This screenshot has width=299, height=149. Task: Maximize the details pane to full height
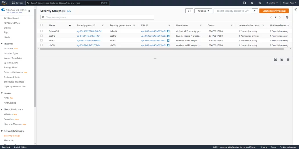click(288, 59)
